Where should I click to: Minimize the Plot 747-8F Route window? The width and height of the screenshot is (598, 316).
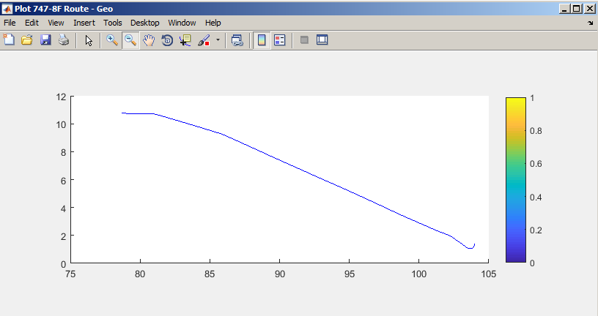coord(565,8)
